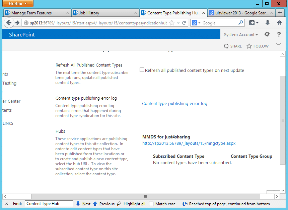Toggle focus on content mode icon
This screenshot has height=210, width=288.
coord(279,46)
